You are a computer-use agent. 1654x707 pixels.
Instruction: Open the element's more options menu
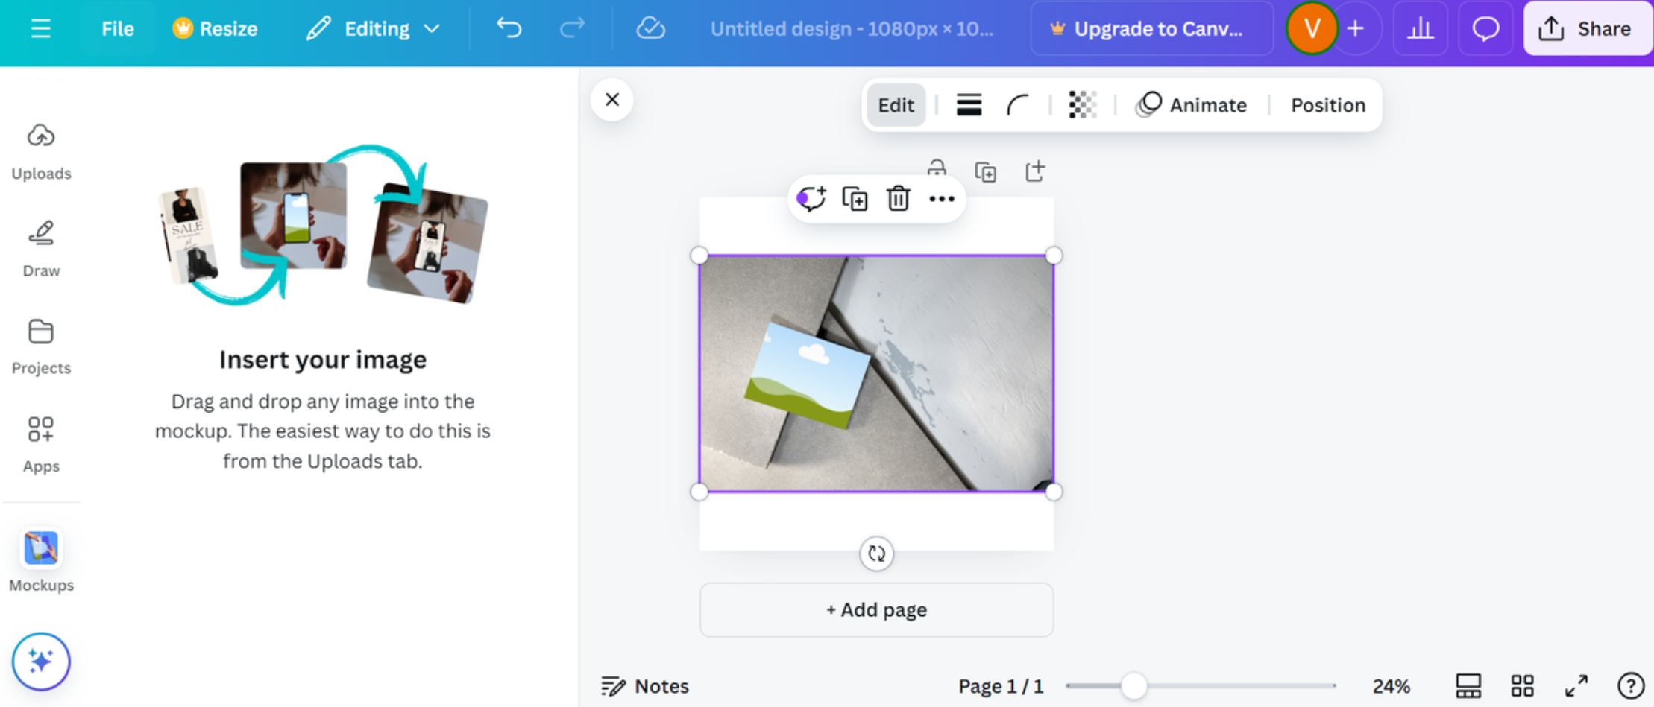pyautogui.click(x=942, y=199)
